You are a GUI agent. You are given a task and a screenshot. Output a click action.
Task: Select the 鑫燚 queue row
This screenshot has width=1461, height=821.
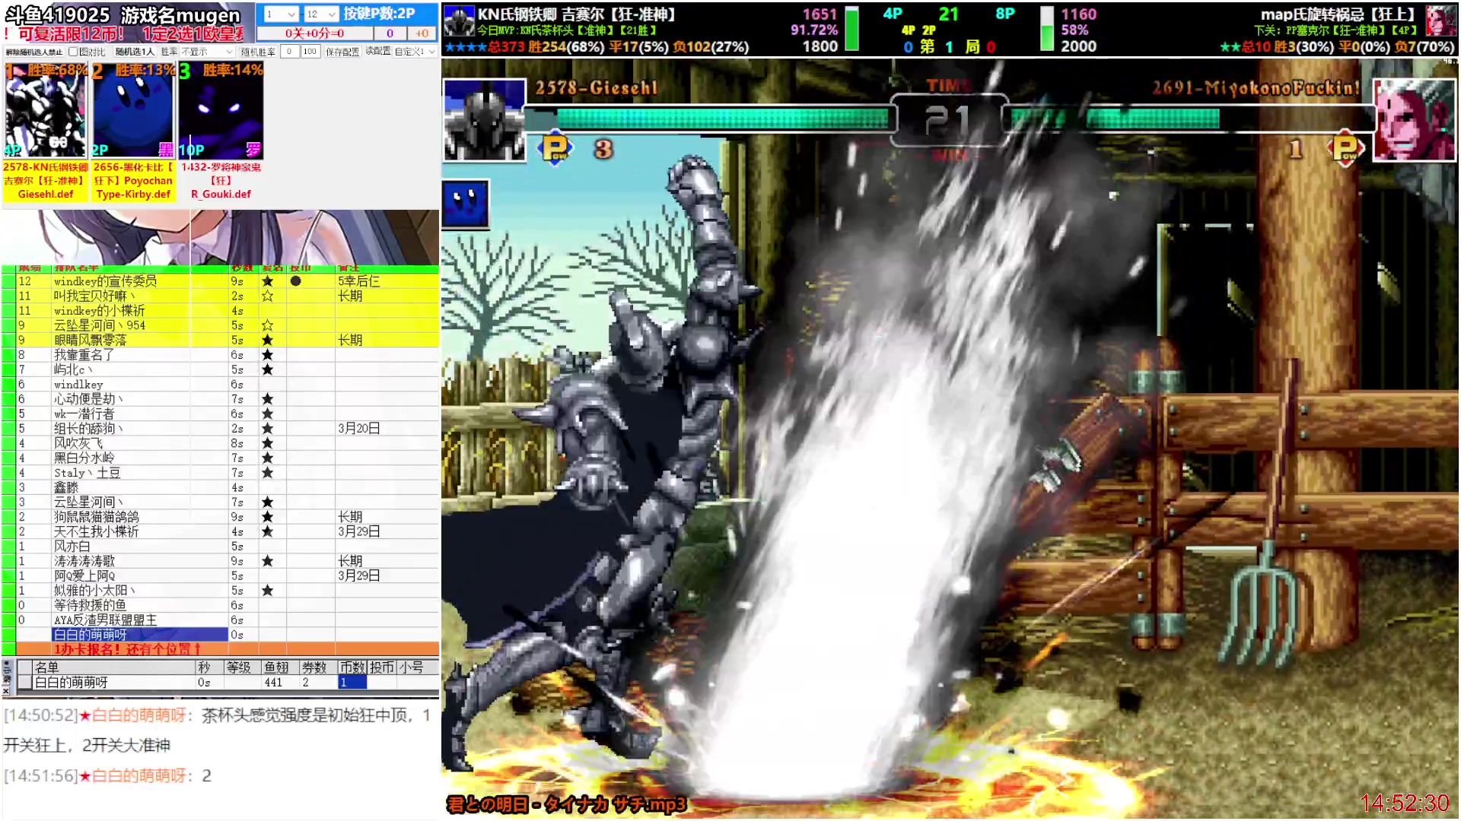click(221, 487)
